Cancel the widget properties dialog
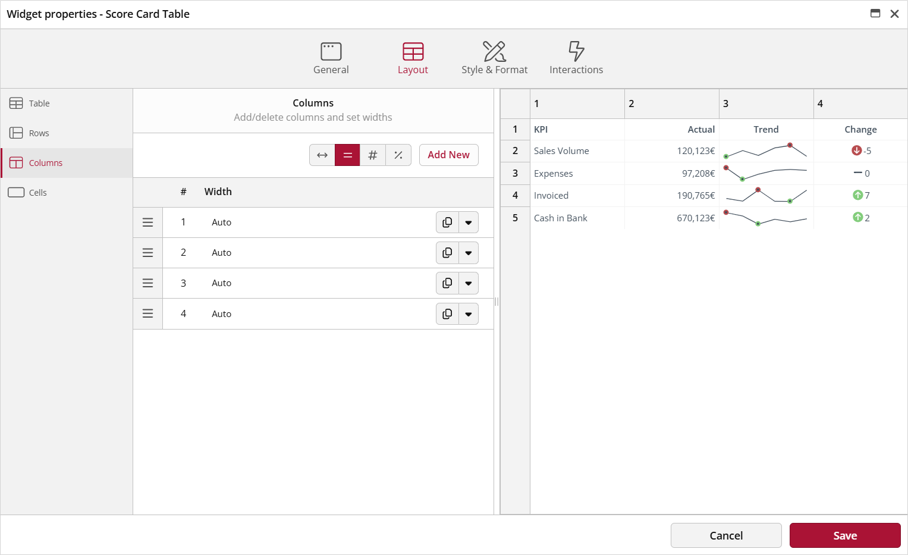Viewport: 908px width, 555px height. pos(726,535)
